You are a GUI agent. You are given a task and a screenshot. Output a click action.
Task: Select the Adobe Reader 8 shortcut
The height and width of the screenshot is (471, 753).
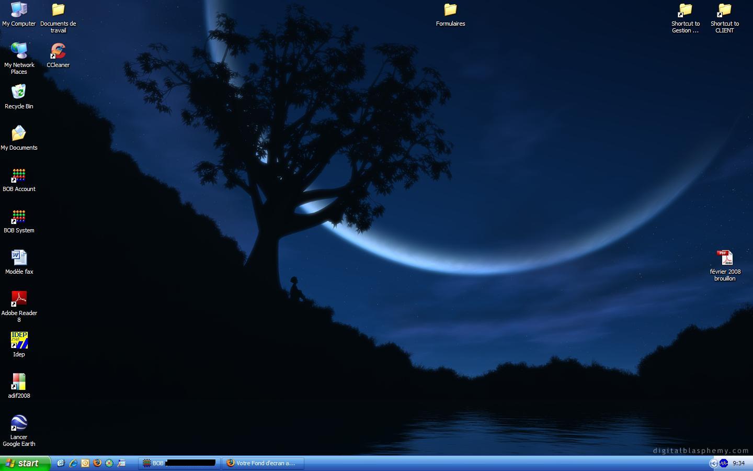(19, 307)
